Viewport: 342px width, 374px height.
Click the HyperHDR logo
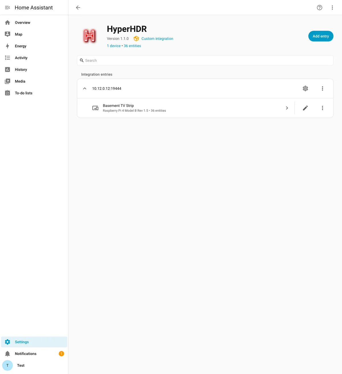click(89, 36)
